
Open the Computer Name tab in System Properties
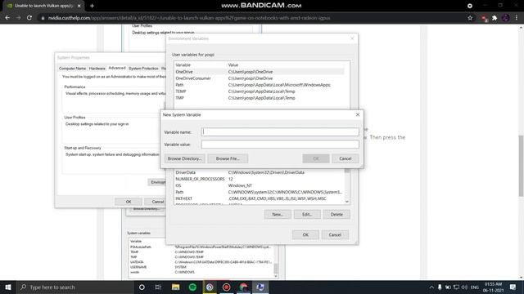pyautogui.click(x=73, y=69)
